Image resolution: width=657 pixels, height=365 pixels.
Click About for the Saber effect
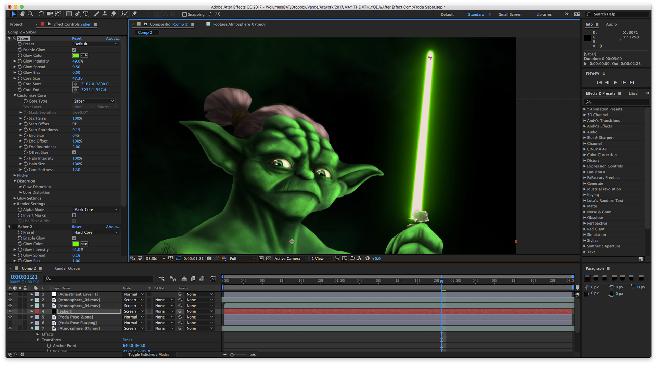[x=113, y=38]
